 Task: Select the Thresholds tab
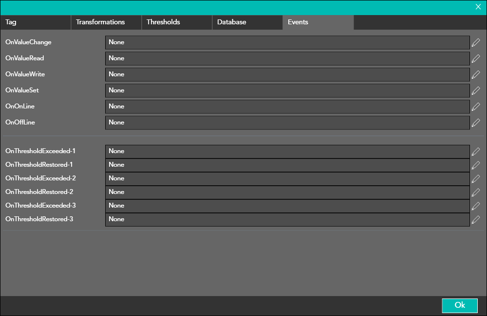[177, 22]
